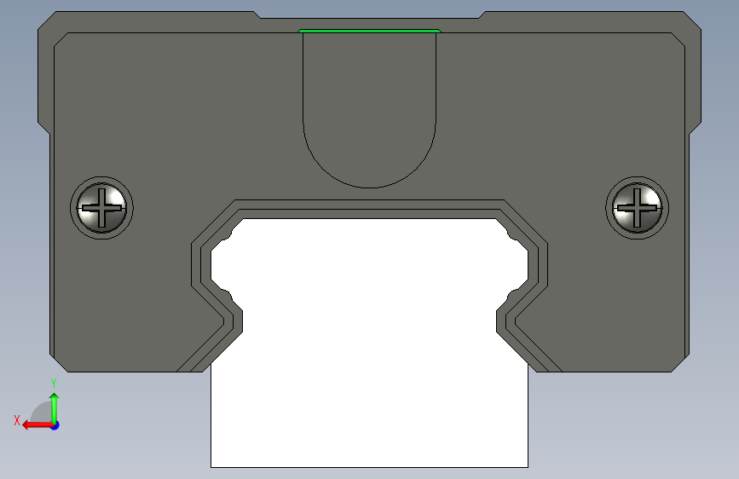Image resolution: width=739 pixels, height=479 pixels.
Task: Click the red X axis arrow
Action: [38, 425]
